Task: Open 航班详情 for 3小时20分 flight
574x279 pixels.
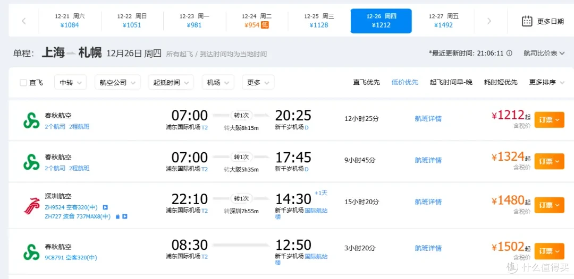Action: pos(428,248)
